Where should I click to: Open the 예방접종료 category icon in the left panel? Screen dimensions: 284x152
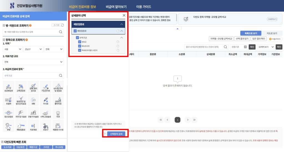click(x=21, y=127)
